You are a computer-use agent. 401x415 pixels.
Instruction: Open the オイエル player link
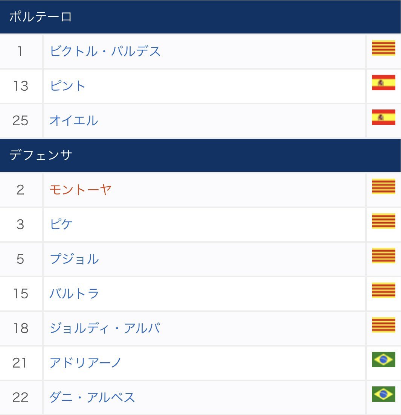click(x=74, y=120)
